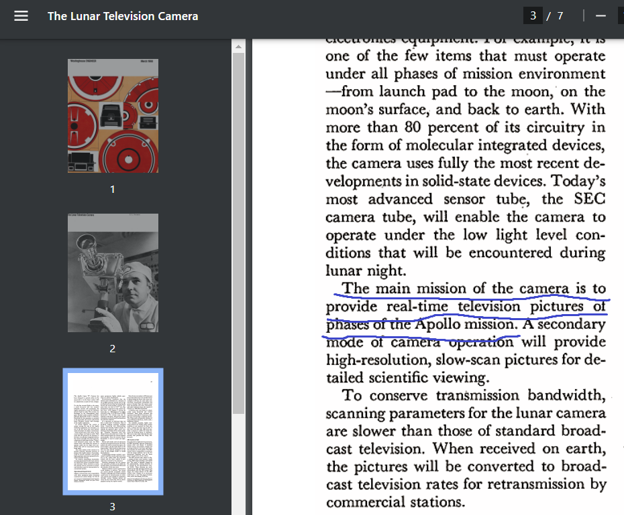The width and height of the screenshot is (624, 515).
Task: Click the document title 'The Lunar Television Camera'
Action: click(123, 16)
